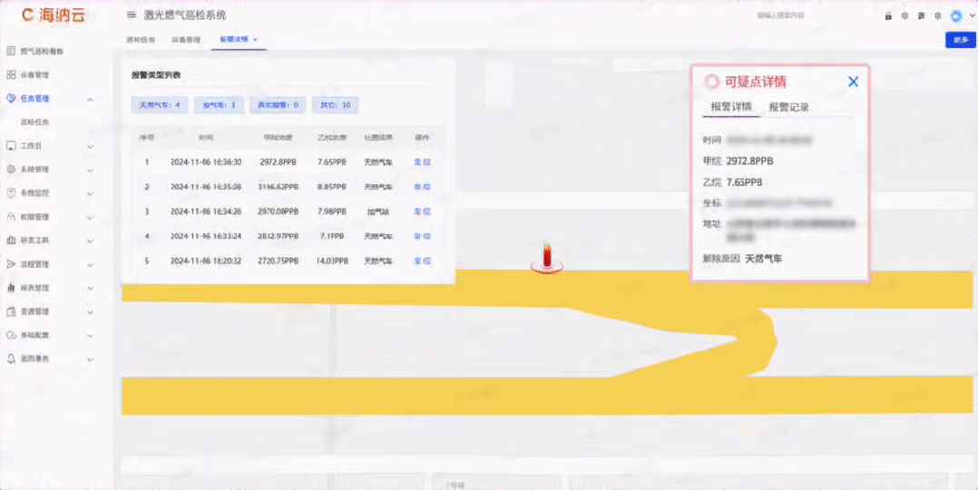Click the 工作台 monitor icon in the sidebar
Image resolution: width=978 pixels, height=490 pixels.
[x=11, y=145]
